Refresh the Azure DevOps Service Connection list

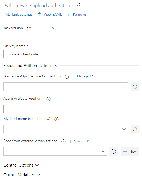(x=135, y=87)
